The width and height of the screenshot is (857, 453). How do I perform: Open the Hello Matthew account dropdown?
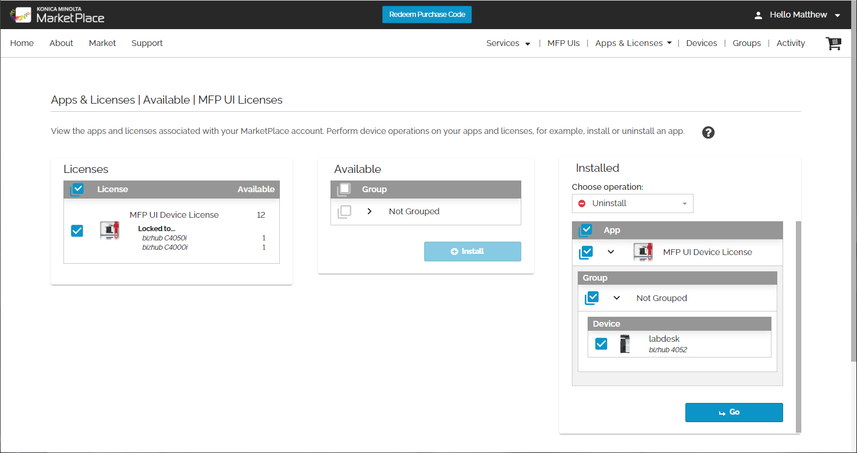pyautogui.click(x=805, y=15)
